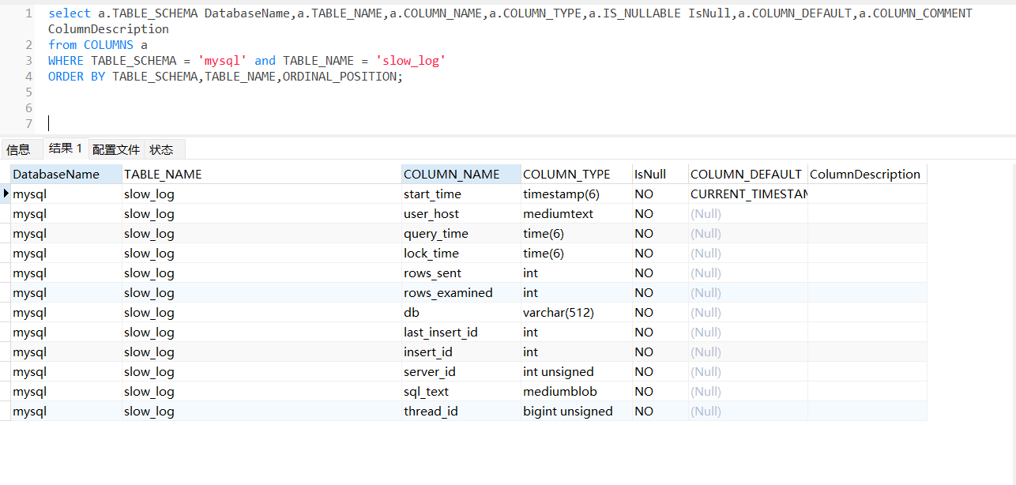Select the rows_examined cell
The height and width of the screenshot is (485, 1016).
click(x=461, y=293)
